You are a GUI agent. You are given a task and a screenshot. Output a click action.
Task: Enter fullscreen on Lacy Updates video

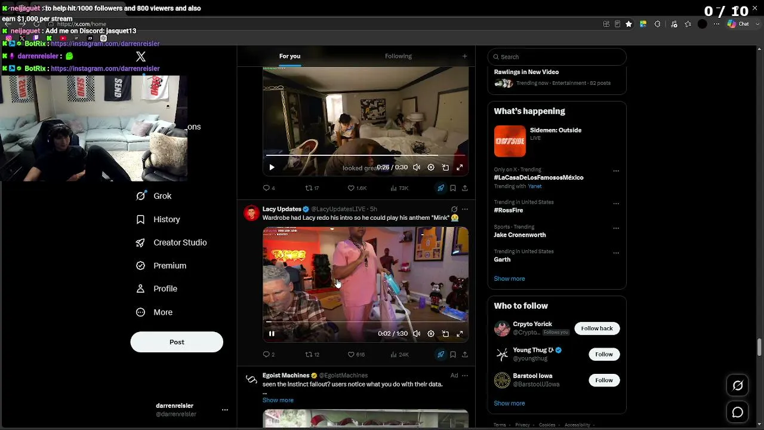click(460, 334)
